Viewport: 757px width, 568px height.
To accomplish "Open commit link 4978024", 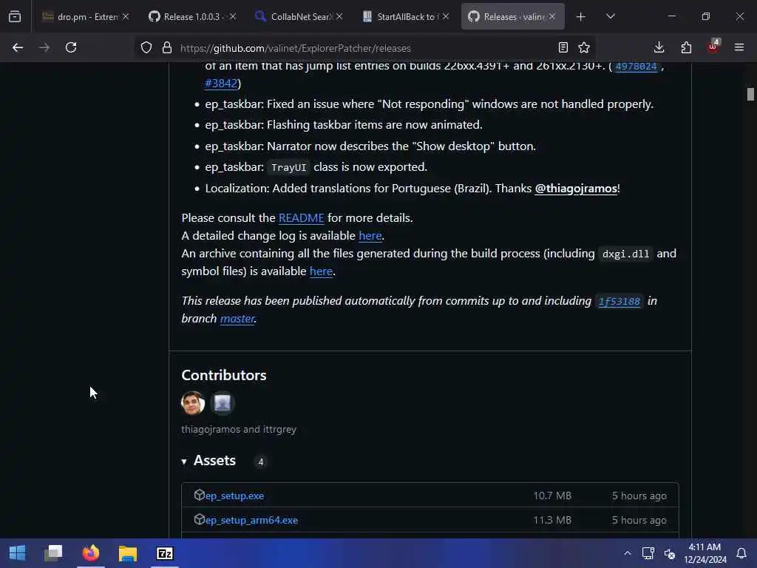I will click(636, 66).
